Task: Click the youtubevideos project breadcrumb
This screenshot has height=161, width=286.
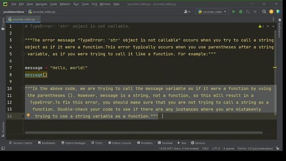Action: (x=13, y=12)
